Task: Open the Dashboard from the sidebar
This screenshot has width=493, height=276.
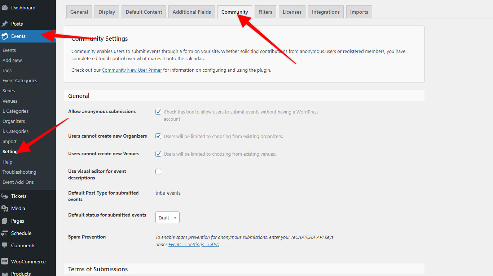Action: coord(23,7)
